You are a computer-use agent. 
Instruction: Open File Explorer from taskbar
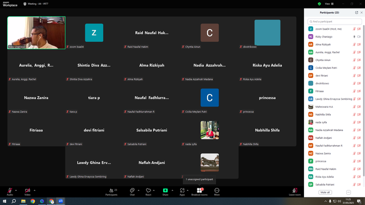(x=23, y=201)
